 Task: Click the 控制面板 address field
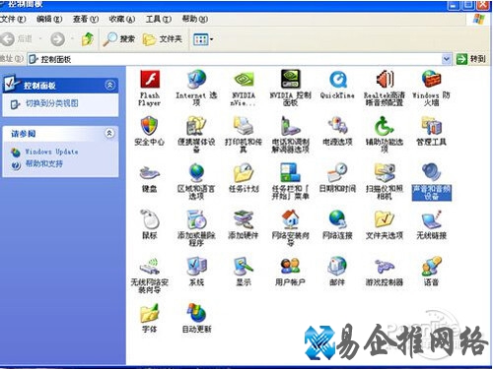tap(239, 59)
